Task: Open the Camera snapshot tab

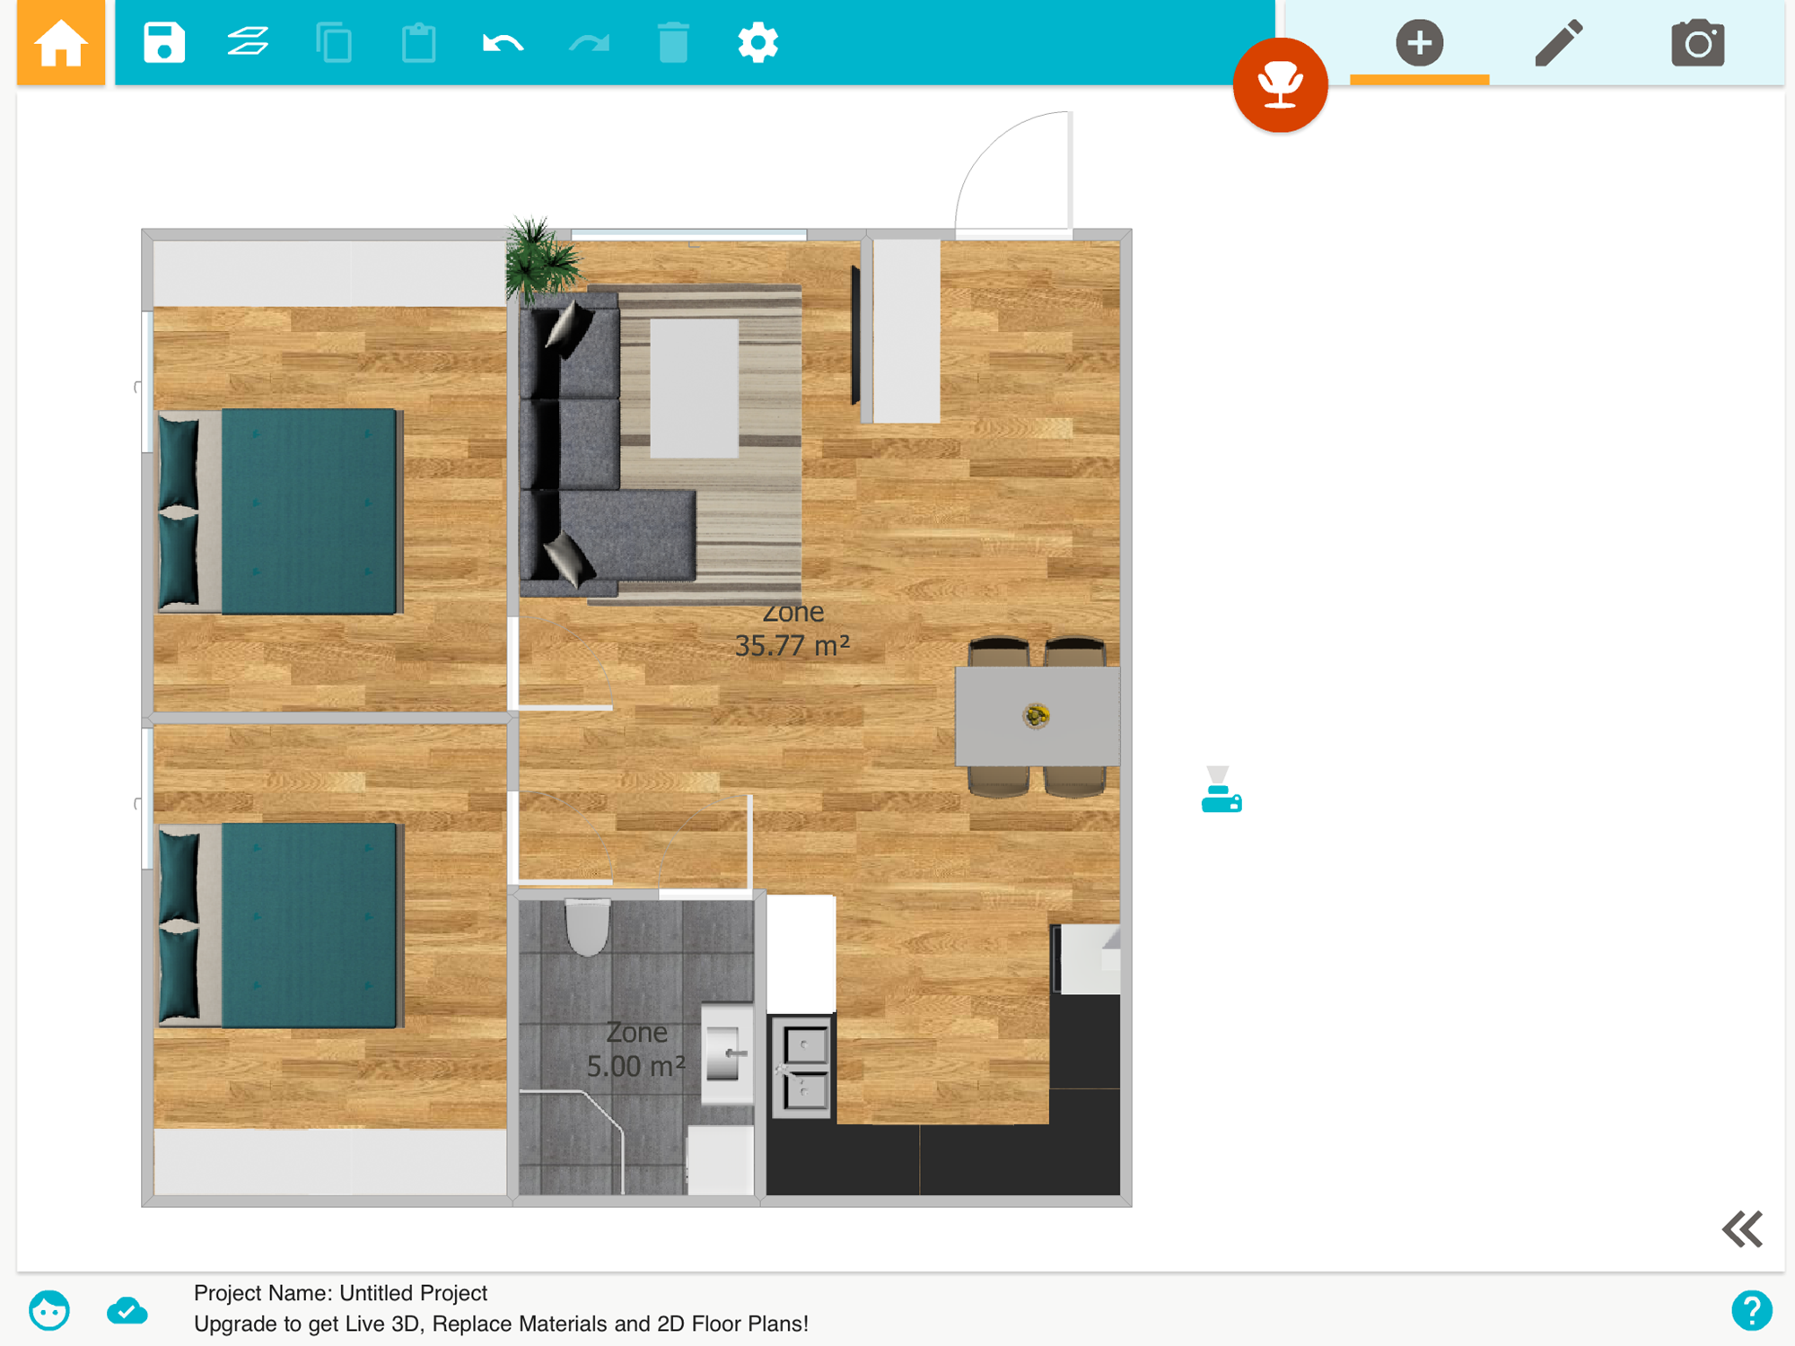Action: (x=1697, y=42)
